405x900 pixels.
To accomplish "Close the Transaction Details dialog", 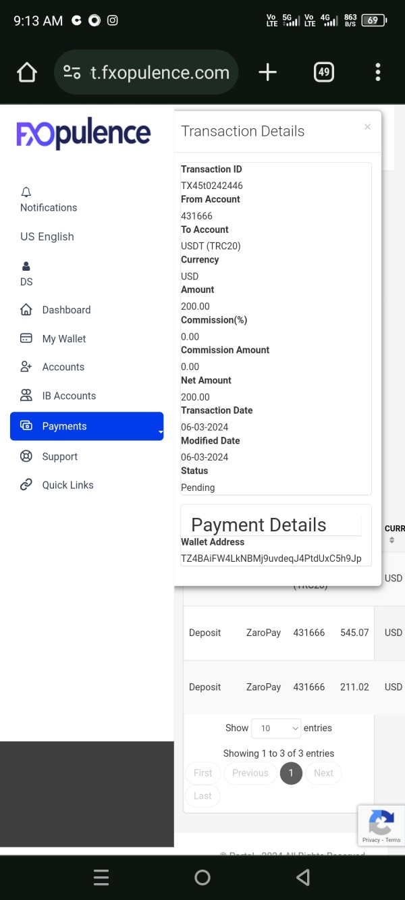I will click(367, 127).
